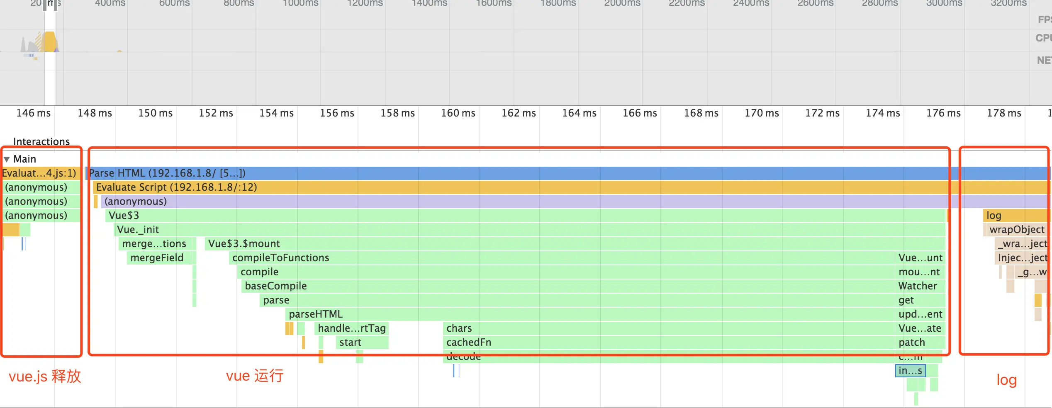This screenshot has height=408, width=1052.
Task: Select the compileToFunctions frame
Action: pyautogui.click(x=562, y=257)
